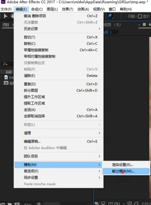
Task: Open the 帮助(H) menu
Action: [126, 9]
